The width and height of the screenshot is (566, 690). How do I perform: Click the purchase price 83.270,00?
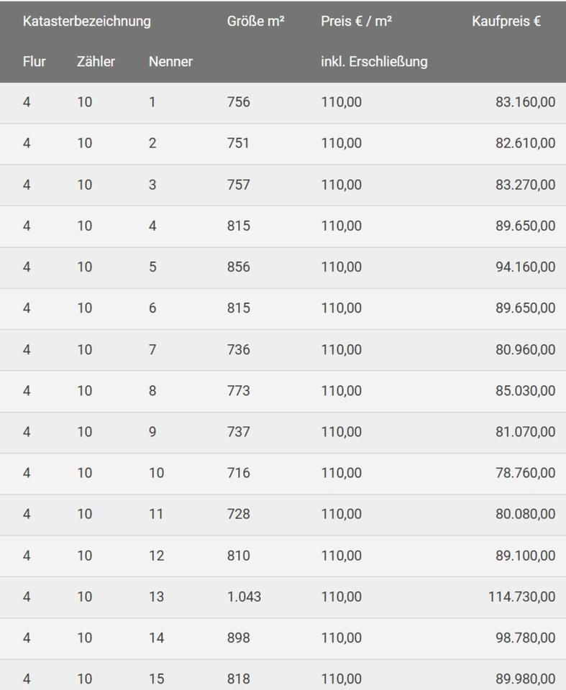[x=525, y=185]
